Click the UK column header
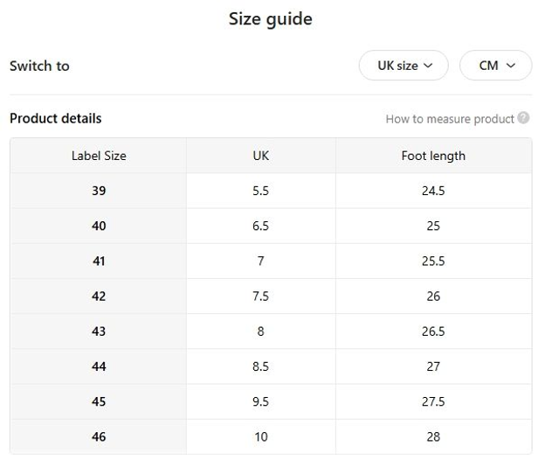Screen dimensions: 559x474 pos(260,156)
